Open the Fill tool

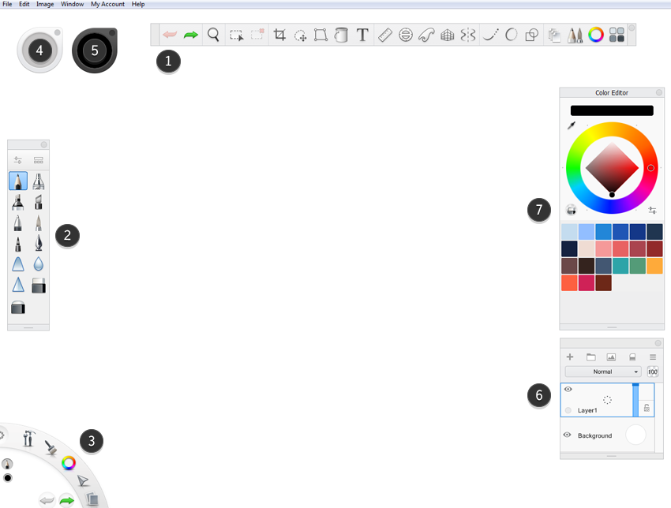341,34
